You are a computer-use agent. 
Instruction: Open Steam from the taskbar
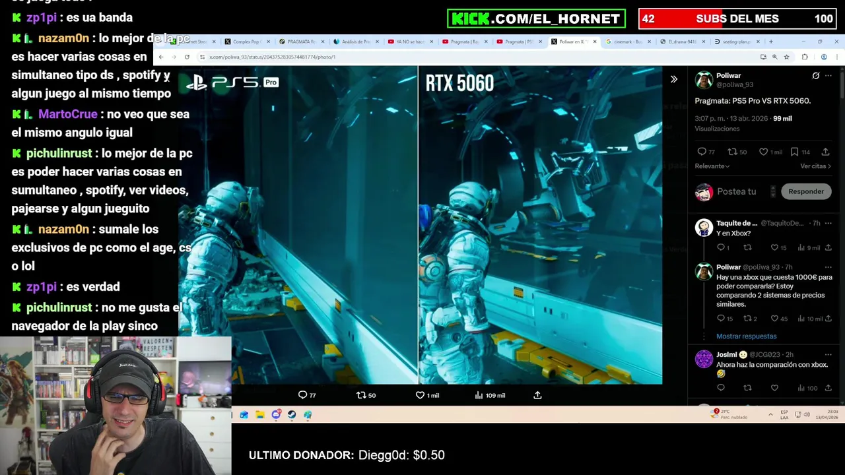[292, 414]
